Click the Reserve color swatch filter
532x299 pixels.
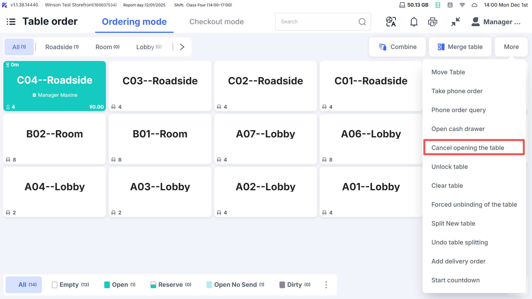click(153, 285)
